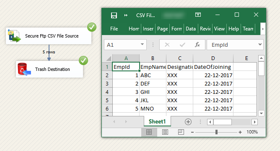Add a new sheet with plus icon
Image resolution: width=280 pixels, height=151 pixels.
(x=188, y=122)
